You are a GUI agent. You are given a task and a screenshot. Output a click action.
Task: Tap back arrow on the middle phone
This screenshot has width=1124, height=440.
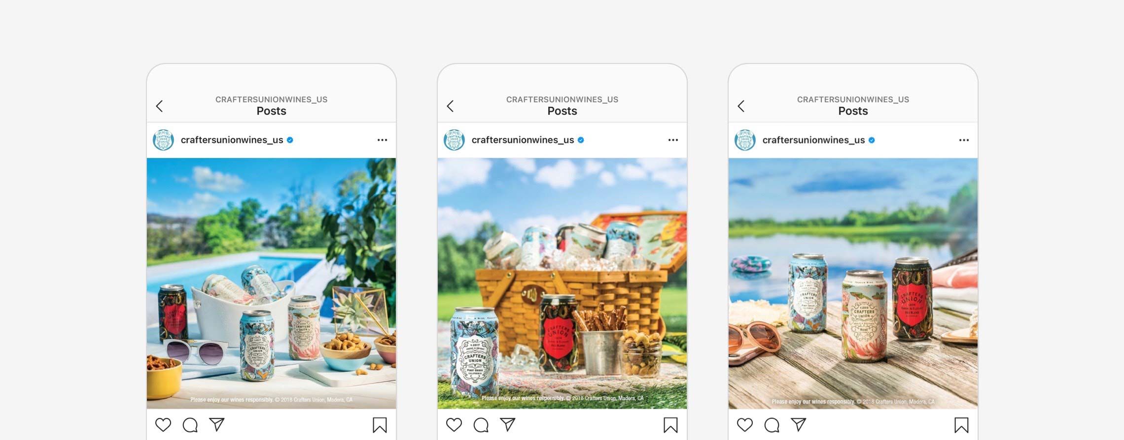point(450,106)
